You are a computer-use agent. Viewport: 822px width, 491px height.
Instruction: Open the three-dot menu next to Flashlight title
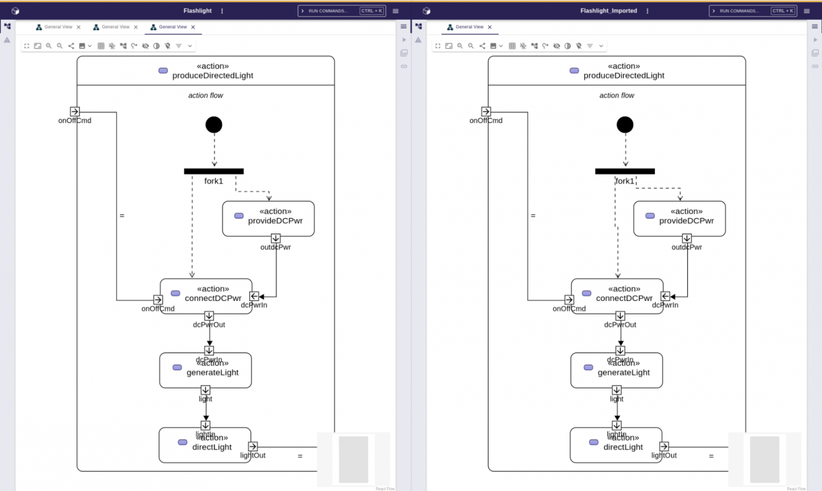coord(222,11)
